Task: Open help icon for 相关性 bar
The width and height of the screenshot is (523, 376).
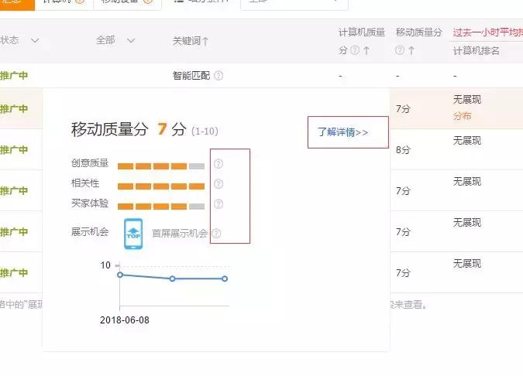Action: pyautogui.click(x=218, y=184)
